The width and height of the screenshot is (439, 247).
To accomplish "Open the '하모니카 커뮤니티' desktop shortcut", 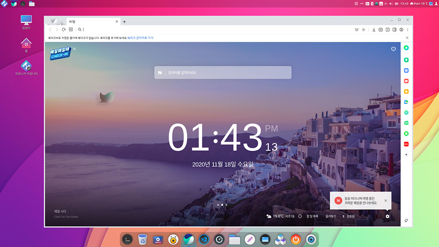I will [26, 68].
